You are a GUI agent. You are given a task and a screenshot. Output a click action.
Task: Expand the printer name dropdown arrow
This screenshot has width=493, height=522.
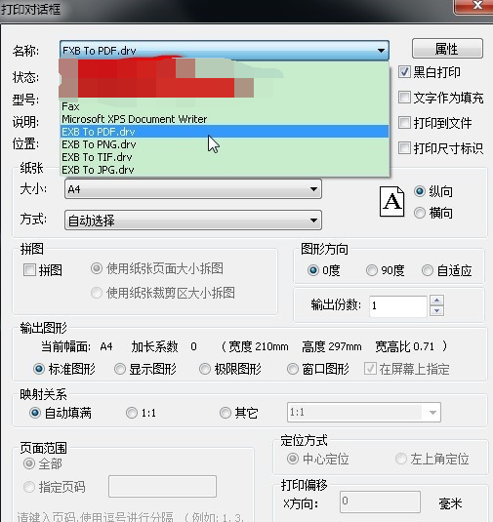(x=381, y=51)
